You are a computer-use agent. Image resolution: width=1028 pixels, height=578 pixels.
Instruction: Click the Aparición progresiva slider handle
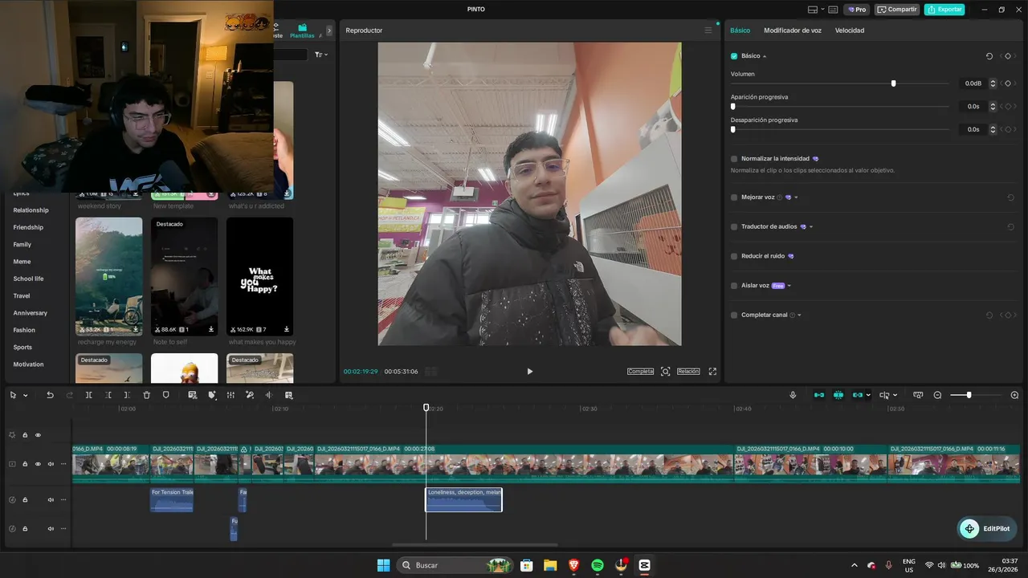coord(733,106)
